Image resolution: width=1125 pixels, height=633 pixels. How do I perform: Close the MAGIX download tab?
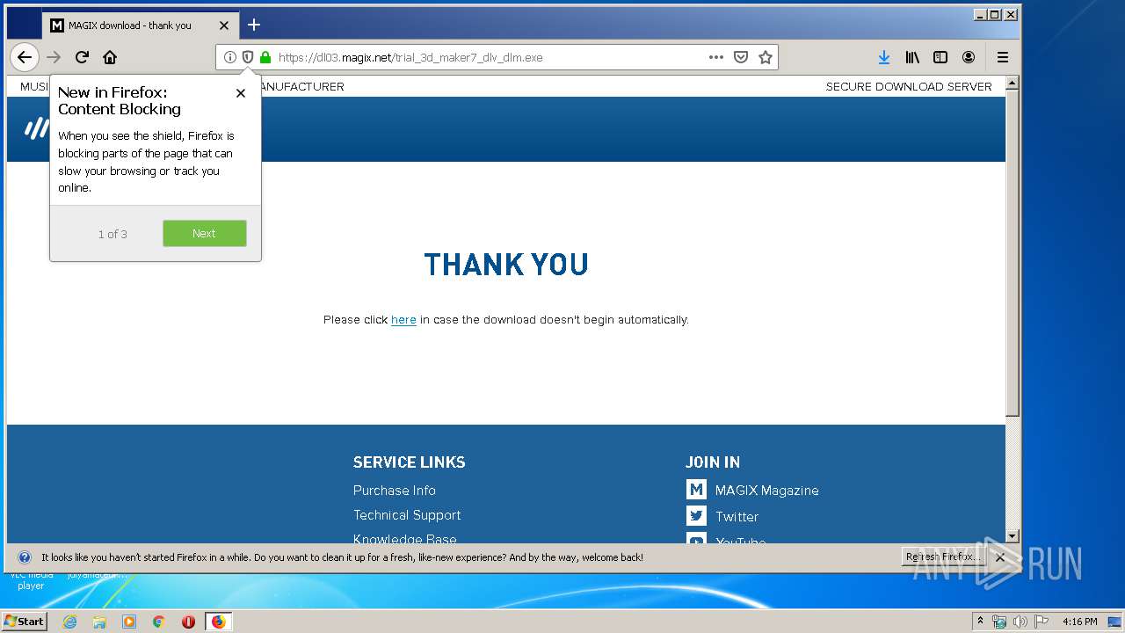tap(224, 25)
